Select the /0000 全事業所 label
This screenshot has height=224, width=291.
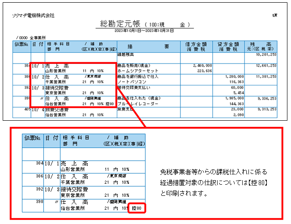click(x=31, y=38)
